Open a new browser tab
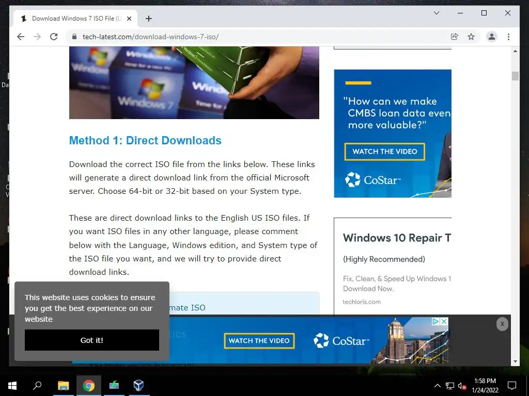The height and width of the screenshot is (396, 529). tap(148, 19)
